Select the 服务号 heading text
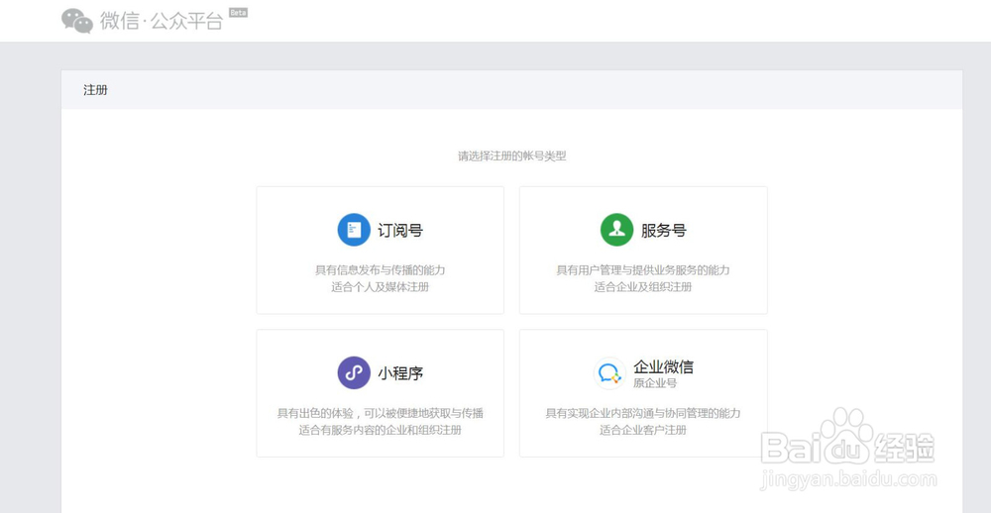Screen dimensions: 991x513 663,230
